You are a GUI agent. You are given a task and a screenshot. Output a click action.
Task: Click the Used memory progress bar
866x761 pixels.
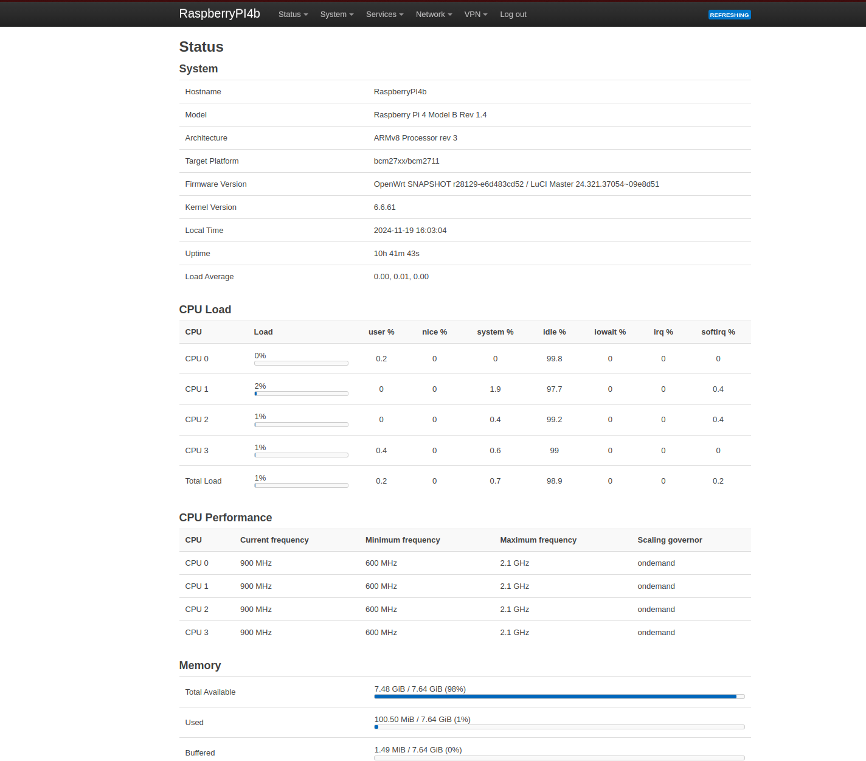click(559, 727)
